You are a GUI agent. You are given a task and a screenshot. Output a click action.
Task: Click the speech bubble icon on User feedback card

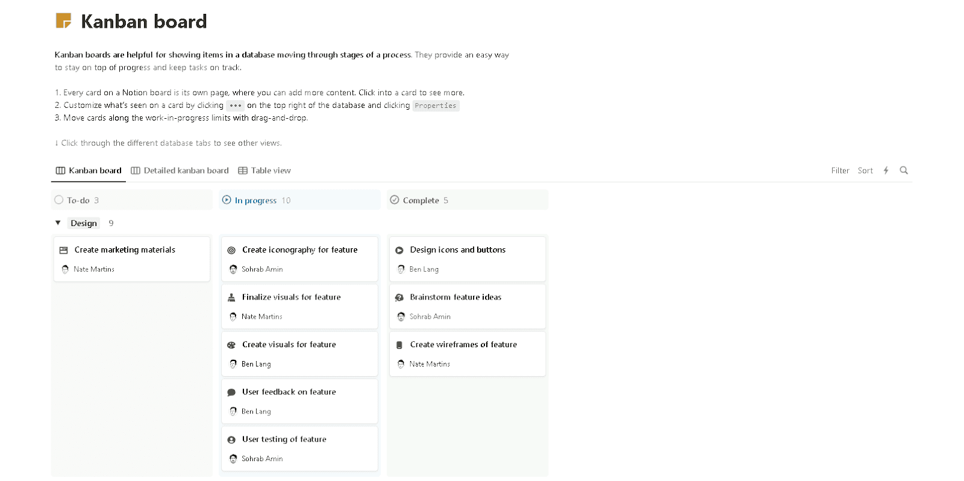tap(231, 392)
